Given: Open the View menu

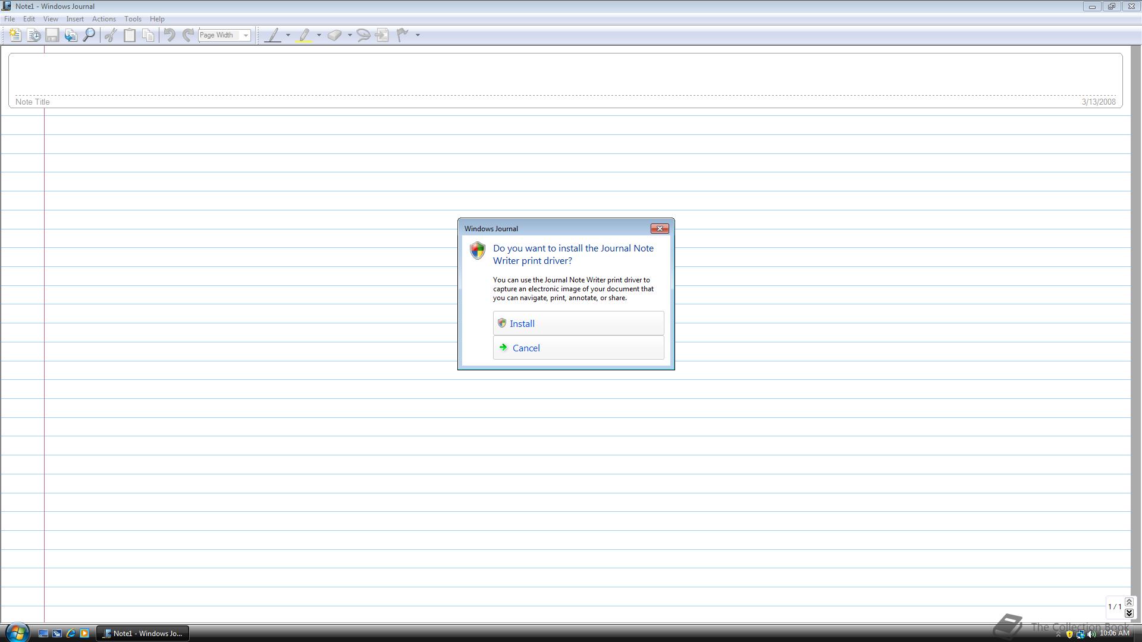Looking at the screenshot, I should (x=51, y=19).
